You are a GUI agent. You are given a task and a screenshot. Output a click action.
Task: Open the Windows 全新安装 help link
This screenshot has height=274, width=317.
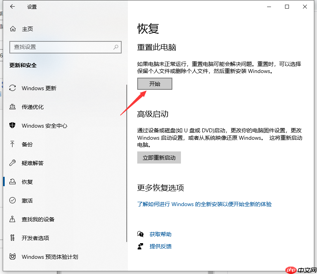pos(204,204)
